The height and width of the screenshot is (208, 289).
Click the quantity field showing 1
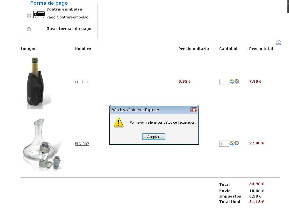[224, 144]
